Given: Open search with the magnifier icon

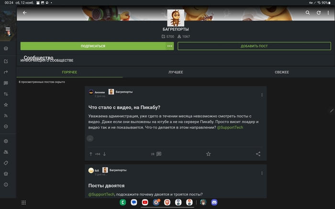Looking at the screenshot, I should [308, 12].
